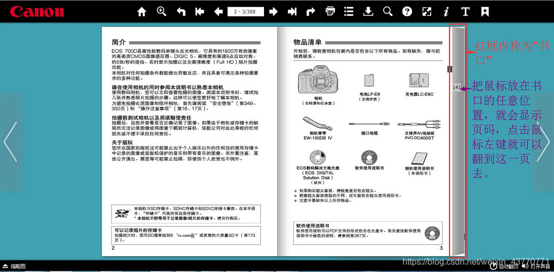Select the text (T) tool
554x272 pixels.
[465, 12]
